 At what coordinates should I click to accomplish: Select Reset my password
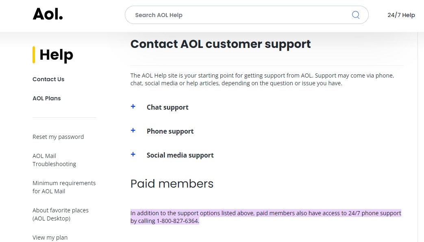(x=58, y=137)
